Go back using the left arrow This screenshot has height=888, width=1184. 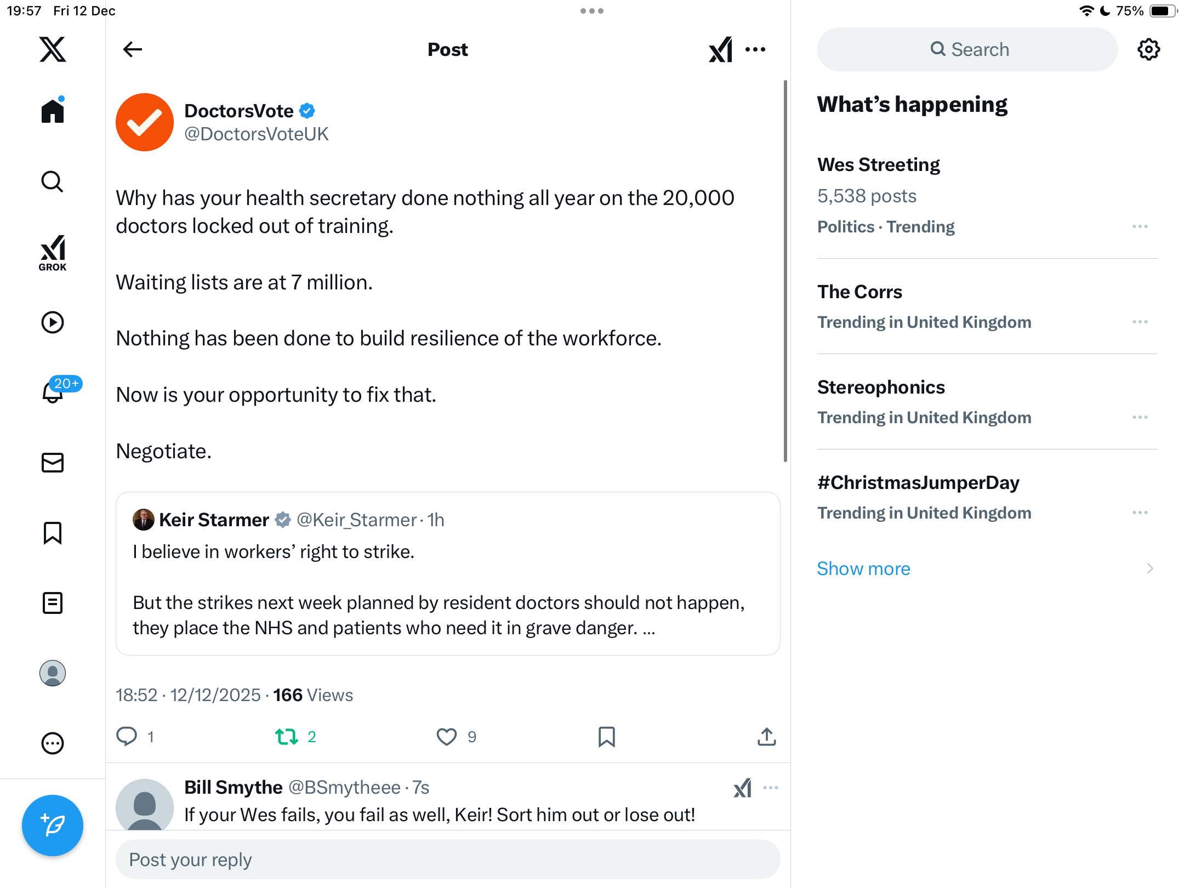click(133, 49)
